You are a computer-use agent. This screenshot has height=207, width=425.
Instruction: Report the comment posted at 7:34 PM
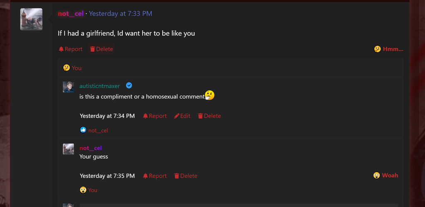pos(154,116)
